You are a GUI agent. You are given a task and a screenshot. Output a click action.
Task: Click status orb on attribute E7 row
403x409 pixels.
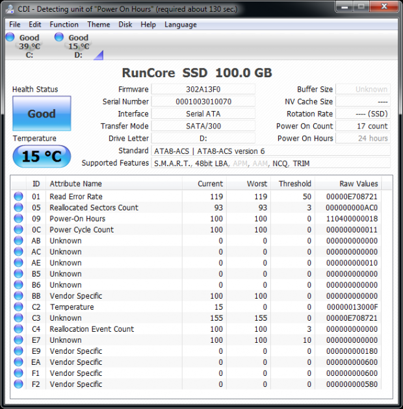[x=19, y=340]
